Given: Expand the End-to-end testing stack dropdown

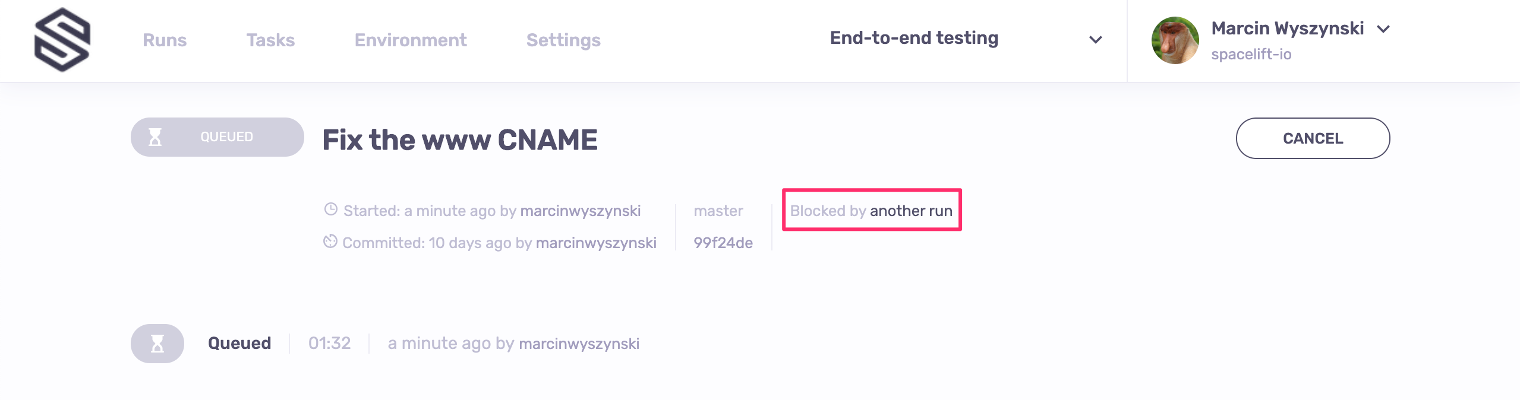Looking at the screenshot, I should pyautogui.click(x=914, y=38).
